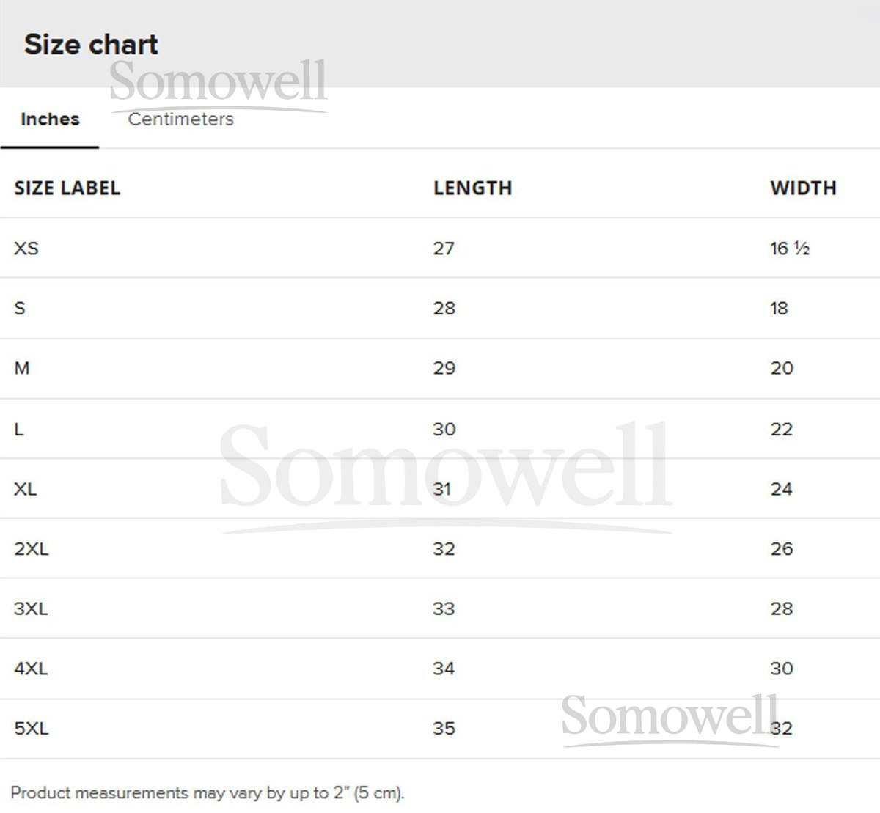Select the L size row label
The image size is (880, 813).
[x=19, y=429]
